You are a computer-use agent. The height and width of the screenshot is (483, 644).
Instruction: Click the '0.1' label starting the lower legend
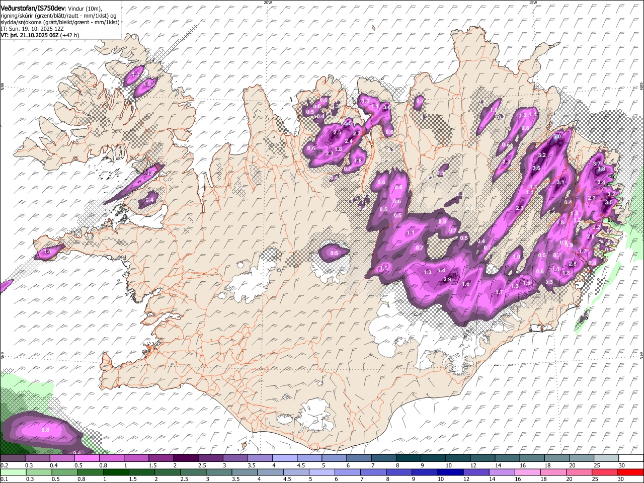pos(4,479)
